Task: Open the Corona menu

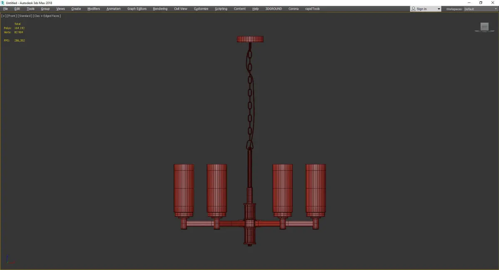Action: [x=294, y=9]
